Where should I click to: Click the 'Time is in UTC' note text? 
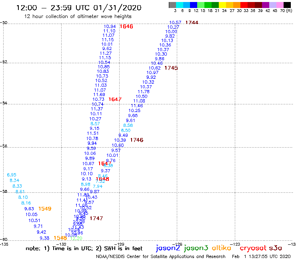click(x=72, y=248)
